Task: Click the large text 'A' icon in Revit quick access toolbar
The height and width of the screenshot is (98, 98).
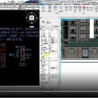Action: tap(72, 2)
